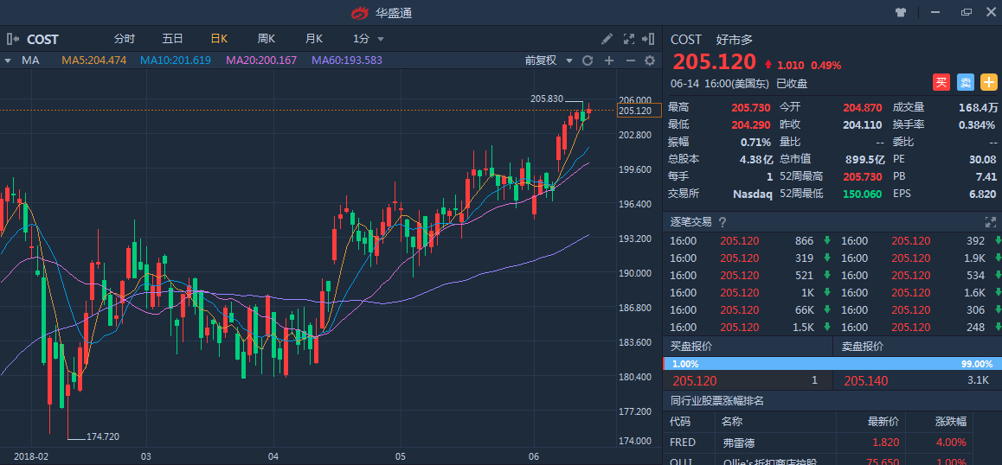
Task: Add COST to watchlist with orange plus
Action: pos(989,82)
